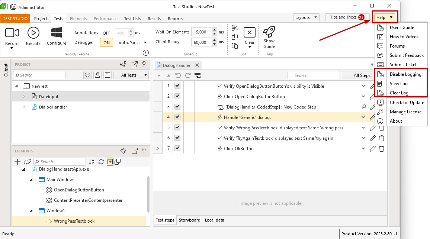Toggle the checkbox for step 4
The image size is (430, 239).
[x=177, y=117]
